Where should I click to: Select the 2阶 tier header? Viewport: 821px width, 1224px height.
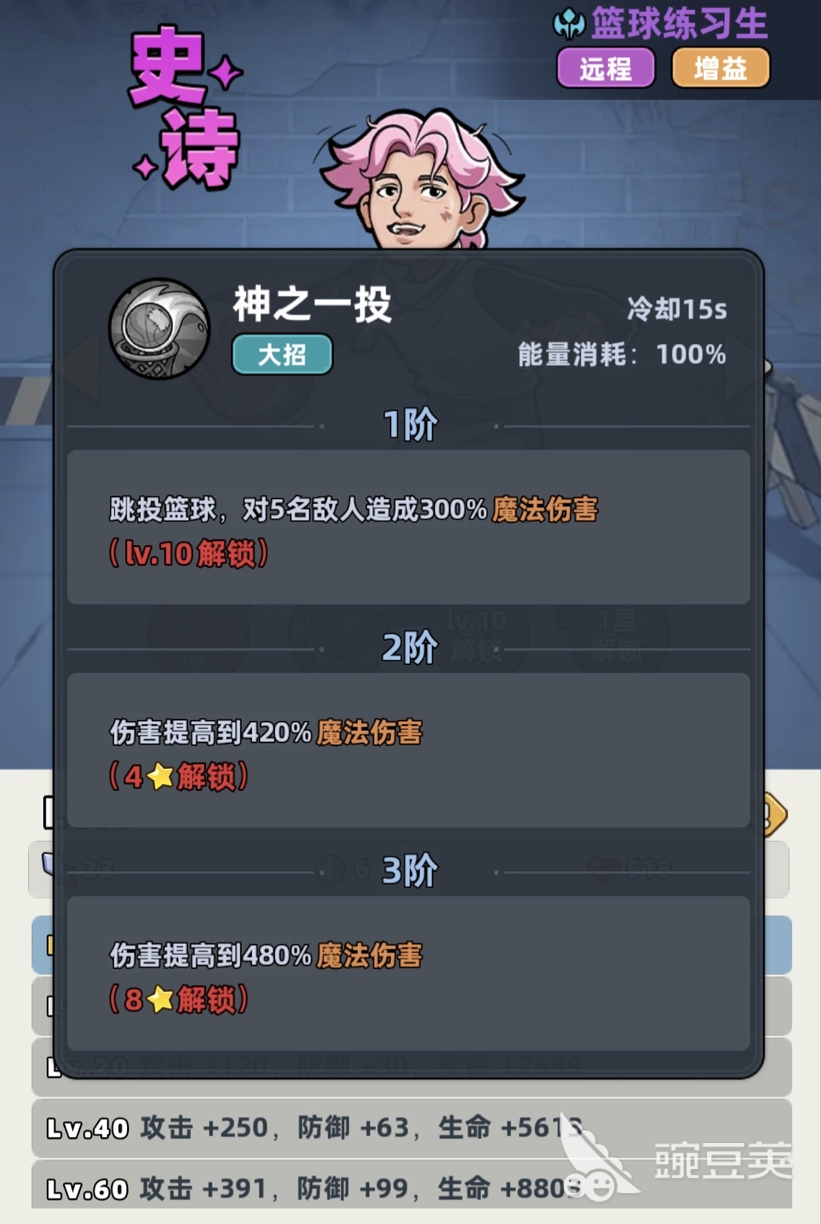409,648
